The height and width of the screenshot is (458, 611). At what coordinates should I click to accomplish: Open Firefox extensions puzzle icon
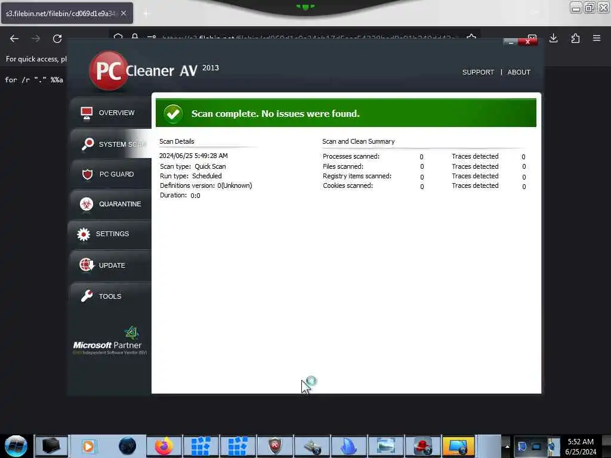pyautogui.click(x=575, y=38)
